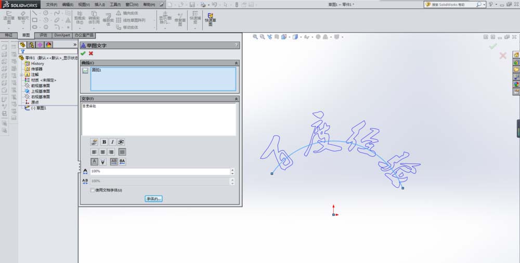Select 上视基准面 top plane
Viewport: 520px width, 263px height.
[41, 91]
